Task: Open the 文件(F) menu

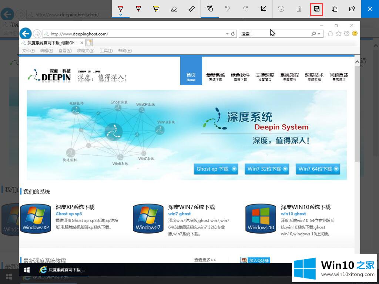Action: 28,50
